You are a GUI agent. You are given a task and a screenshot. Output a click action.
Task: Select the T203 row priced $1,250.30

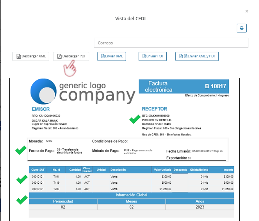[131, 189]
